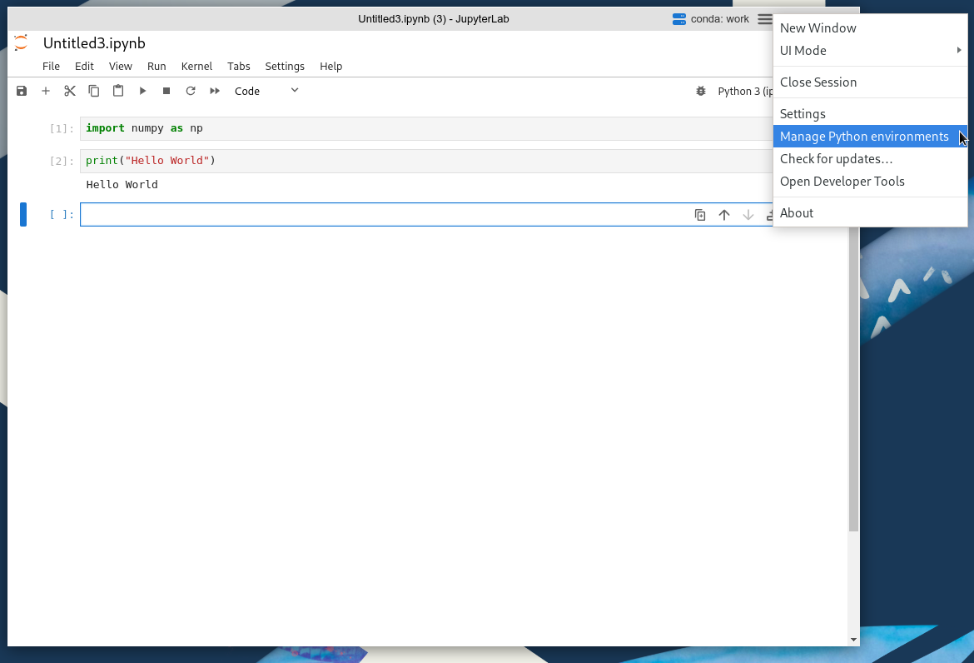This screenshot has width=974, height=663.
Task: Click the print("Hello World") cell
Action: 426,161
